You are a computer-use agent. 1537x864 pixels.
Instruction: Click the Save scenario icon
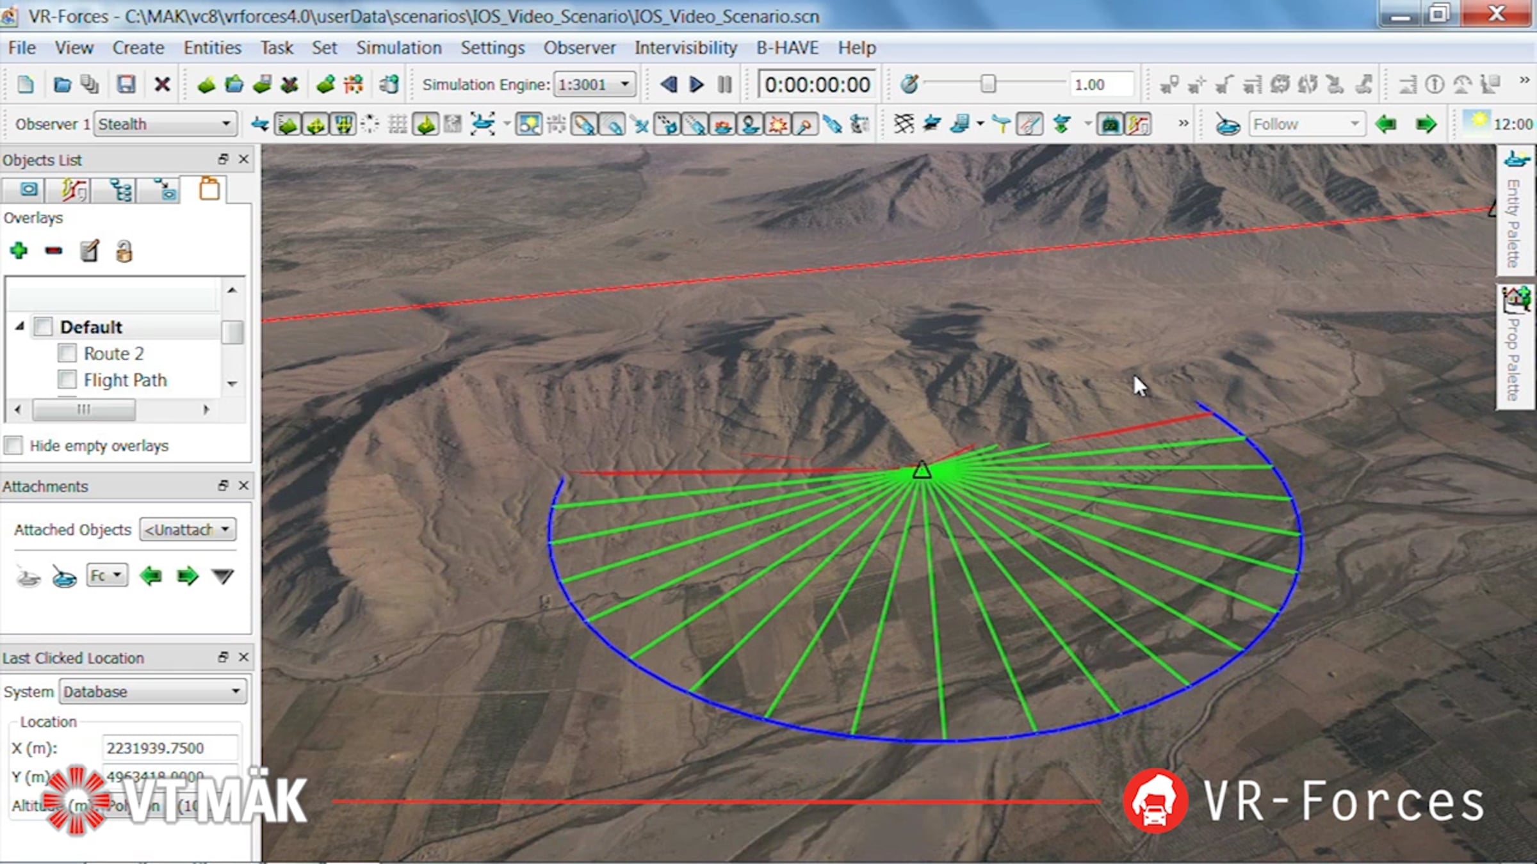click(x=126, y=84)
